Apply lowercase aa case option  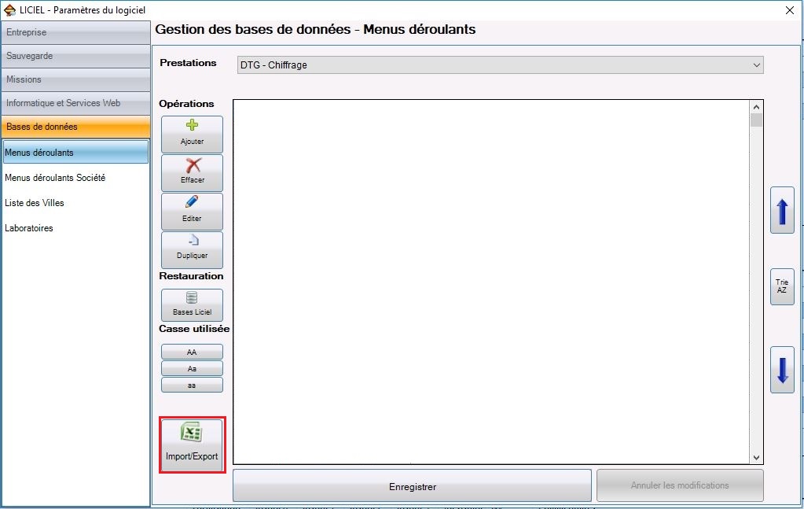coord(192,385)
